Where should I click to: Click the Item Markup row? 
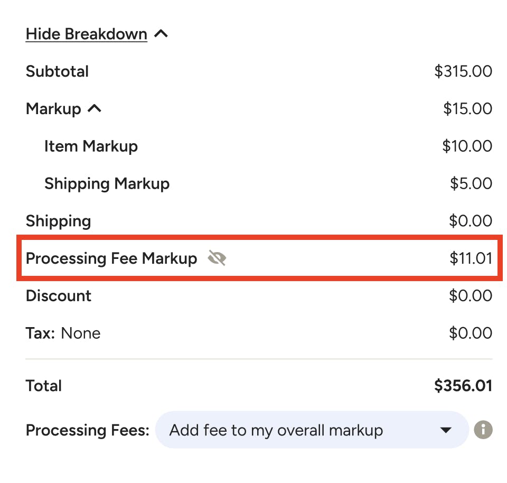point(91,146)
